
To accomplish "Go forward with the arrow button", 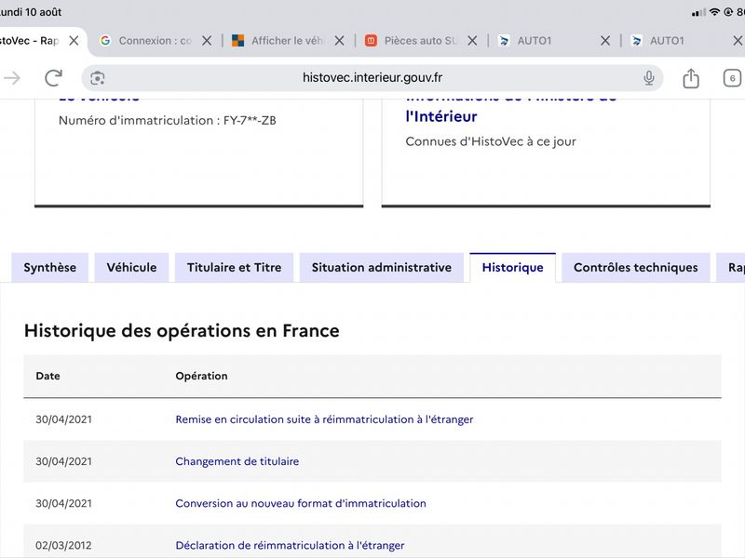I will (11, 77).
